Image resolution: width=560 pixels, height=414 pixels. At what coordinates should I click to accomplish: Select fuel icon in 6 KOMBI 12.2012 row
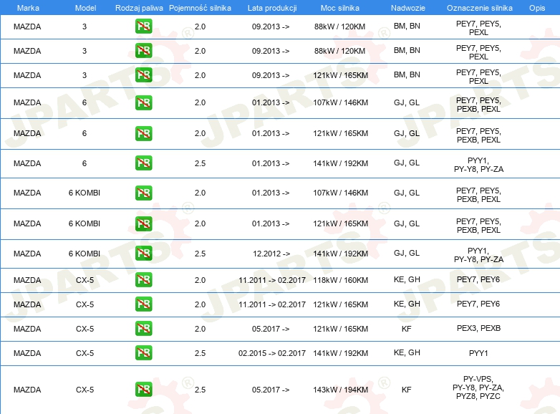143,254
